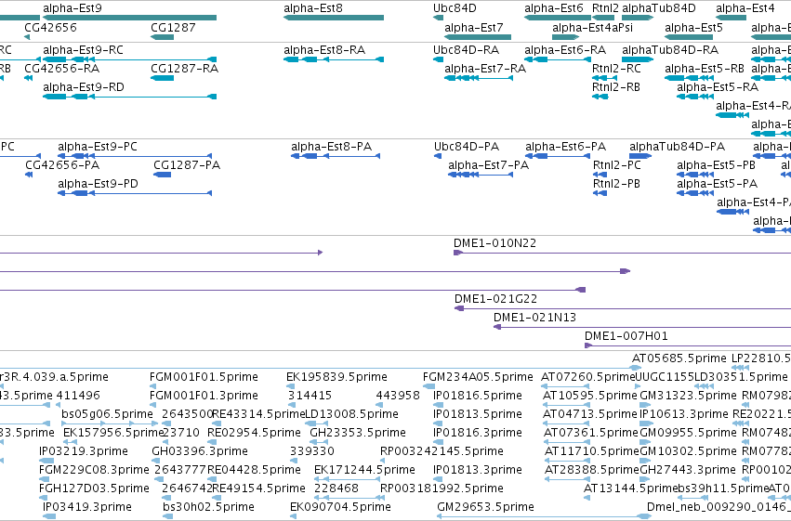Select the alpha-Est6 gene label
791x521 pixels.
click(x=553, y=8)
